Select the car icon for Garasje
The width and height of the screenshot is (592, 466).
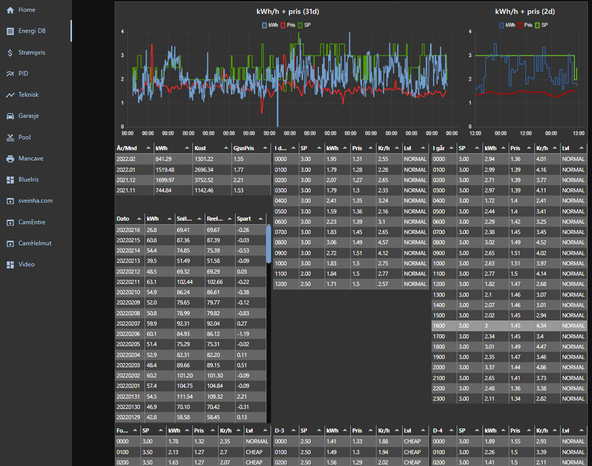click(10, 116)
